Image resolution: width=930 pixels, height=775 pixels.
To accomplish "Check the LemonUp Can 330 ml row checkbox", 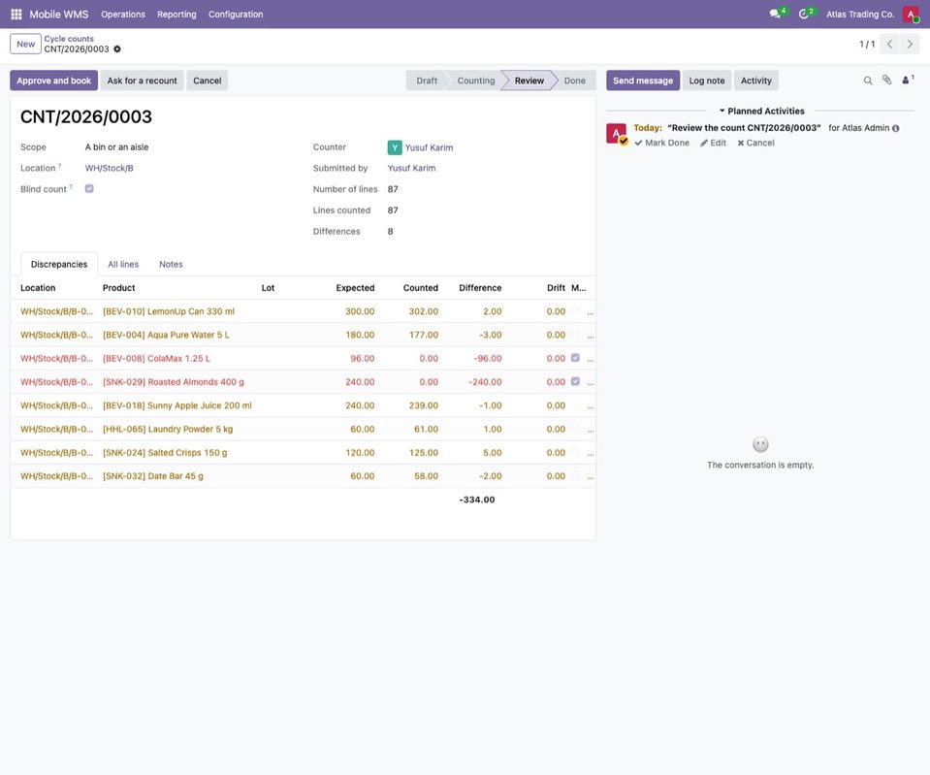I will point(575,311).
